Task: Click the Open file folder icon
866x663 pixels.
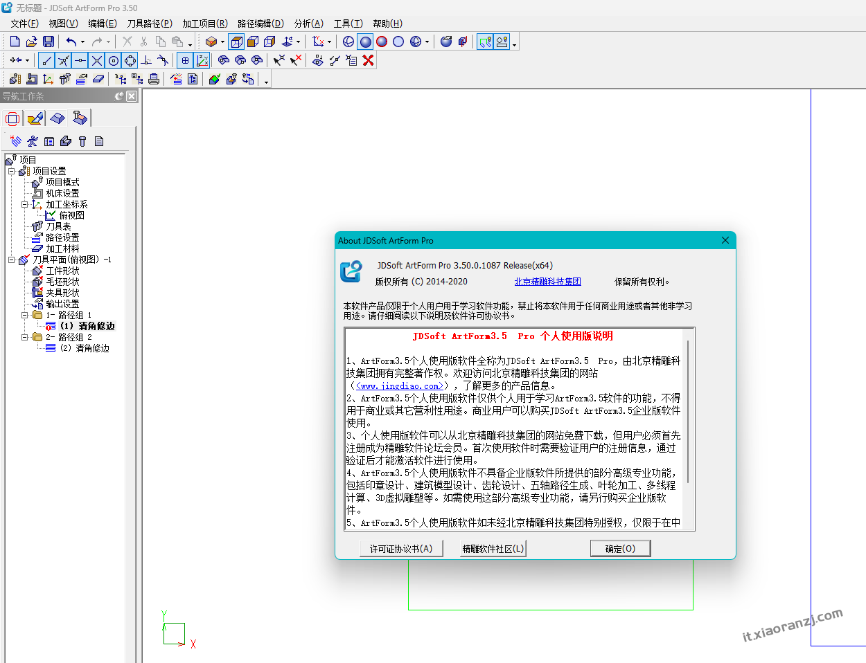Action: (31, 42)
